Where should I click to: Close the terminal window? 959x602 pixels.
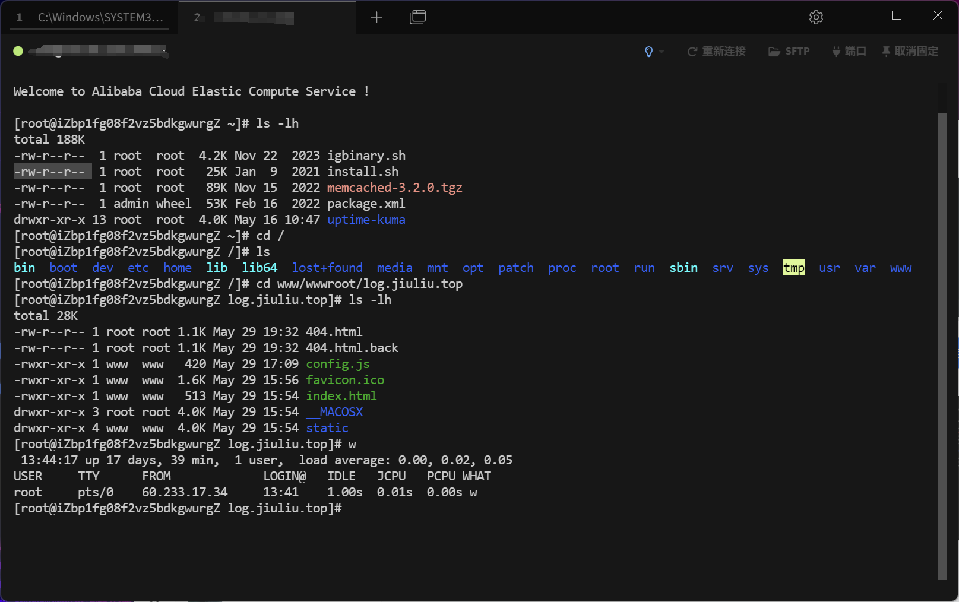pyautogui.click(x=938, y=15)
